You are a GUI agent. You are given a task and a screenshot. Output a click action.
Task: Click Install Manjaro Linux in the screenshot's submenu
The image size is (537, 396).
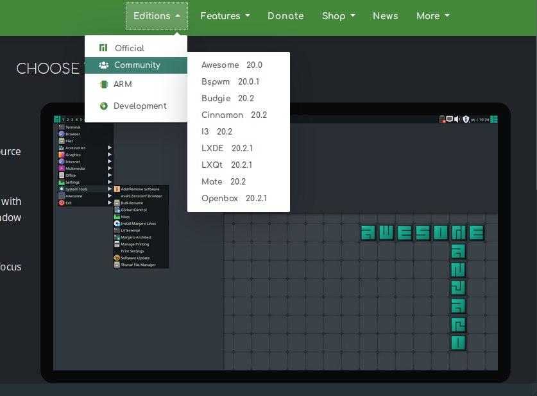point(141,223)
